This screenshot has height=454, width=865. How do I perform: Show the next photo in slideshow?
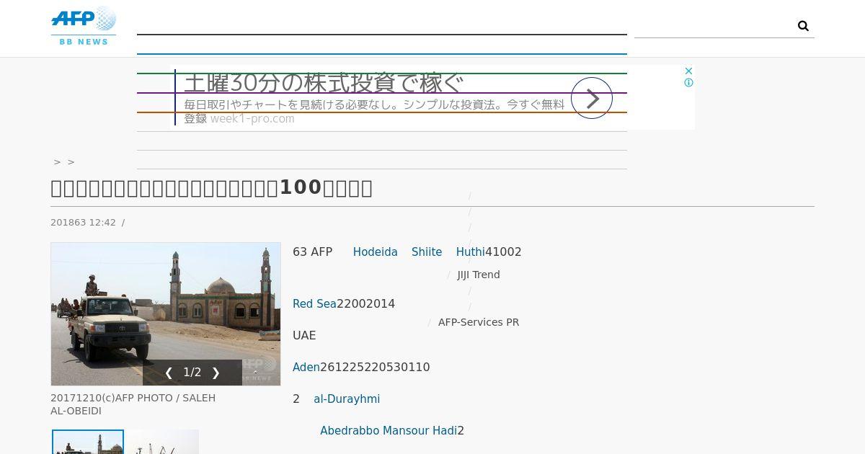pos(216,373)
